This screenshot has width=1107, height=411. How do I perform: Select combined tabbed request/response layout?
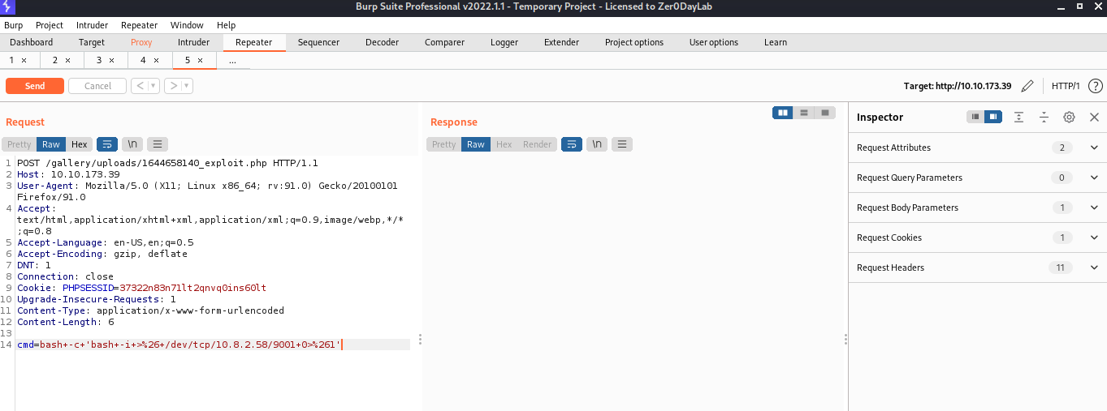(825, 113)
